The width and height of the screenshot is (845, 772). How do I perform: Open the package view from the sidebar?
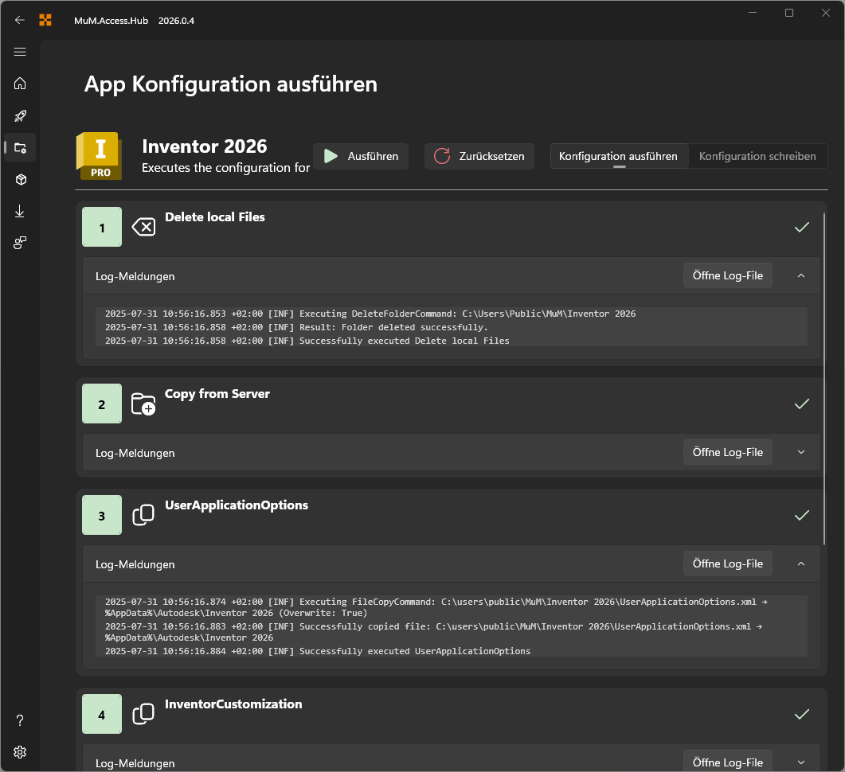pos(20,179)
